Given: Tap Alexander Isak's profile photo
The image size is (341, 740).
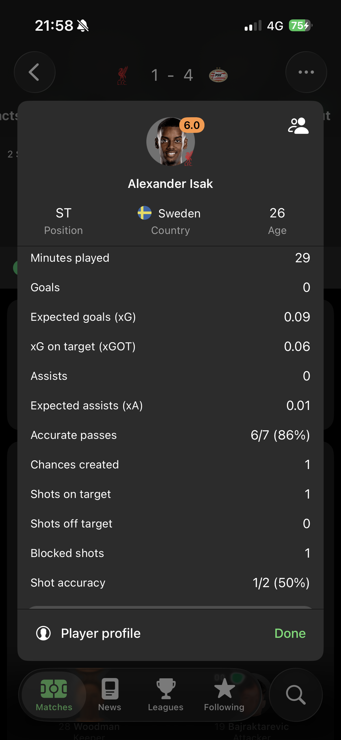Looking at the screenshot, I should pyautogui.click(x=170, y=142).
